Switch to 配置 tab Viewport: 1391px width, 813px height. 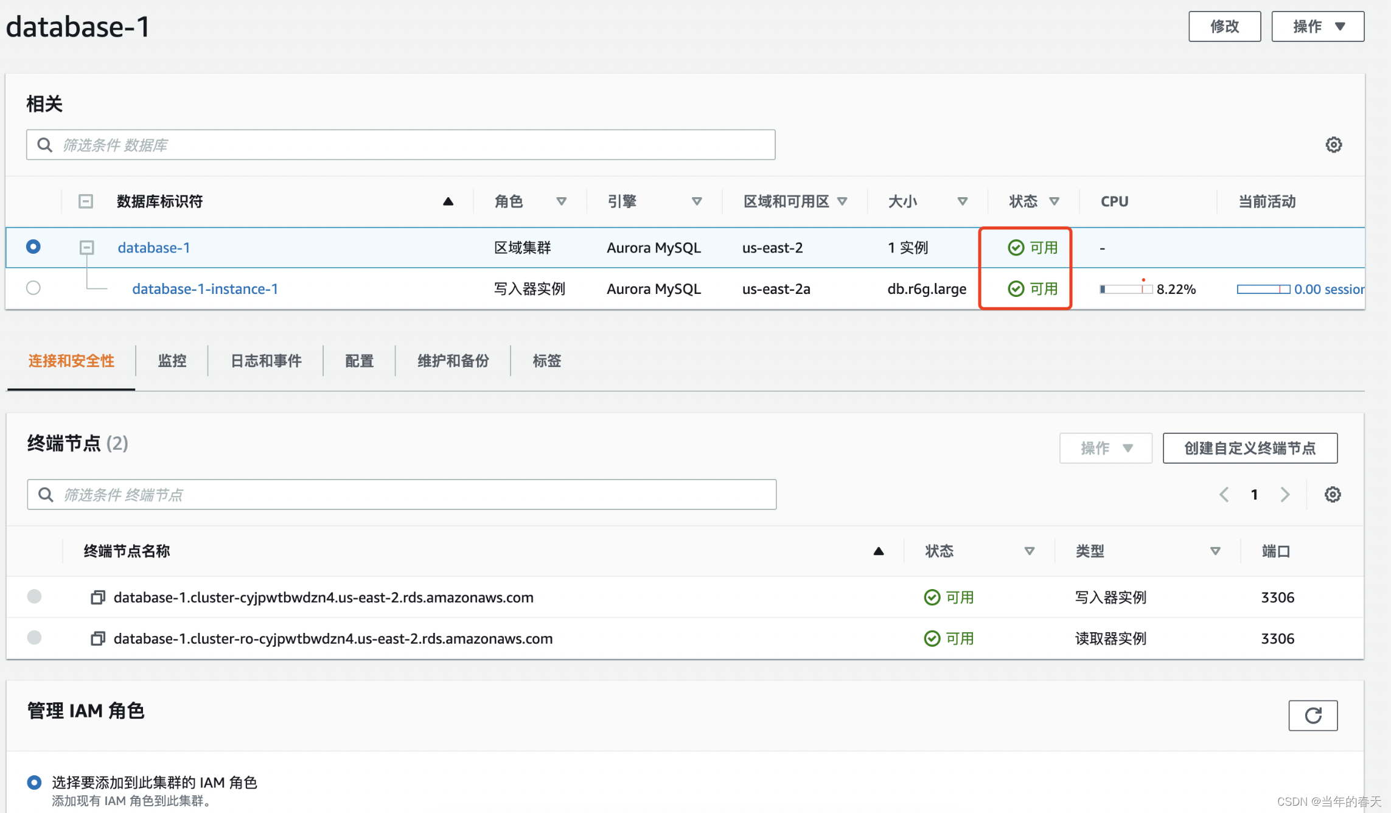pyautogui.click(x=359, y=361)
